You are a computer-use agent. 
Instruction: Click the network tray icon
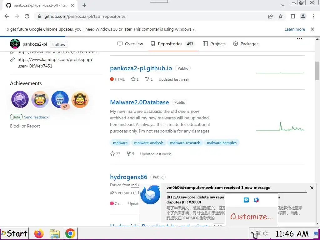click(258, 233)
